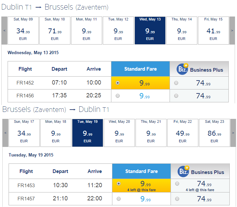Show later outbound dates with the right arrow

pos(232,30)
